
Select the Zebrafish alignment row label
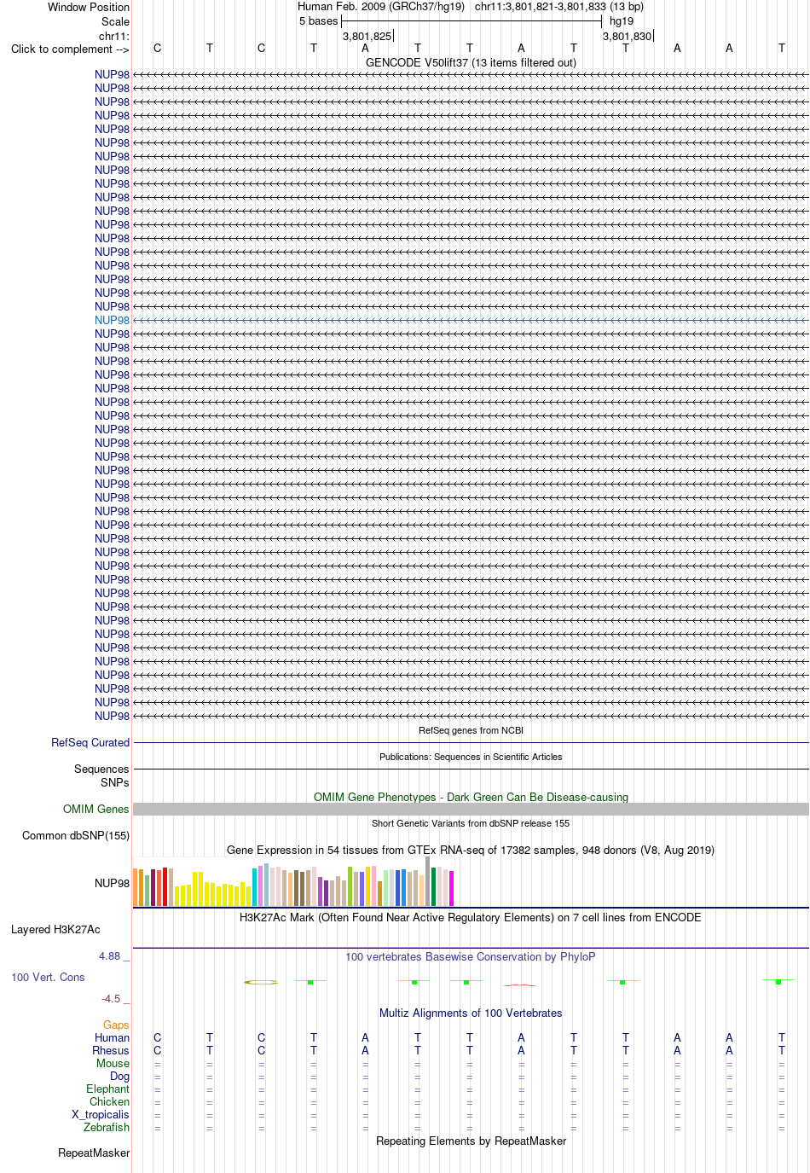(107, 1128)
